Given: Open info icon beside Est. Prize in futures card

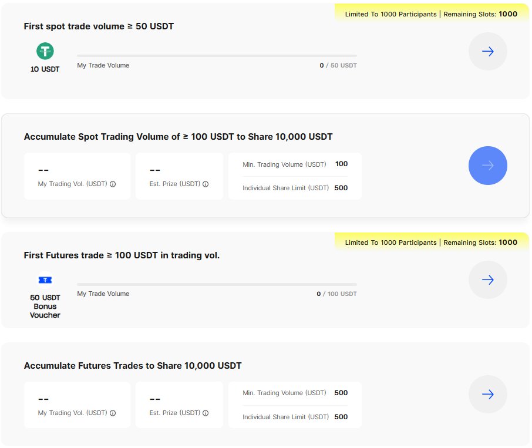Looking at the screenshot, I should click(x=206, y=413).
